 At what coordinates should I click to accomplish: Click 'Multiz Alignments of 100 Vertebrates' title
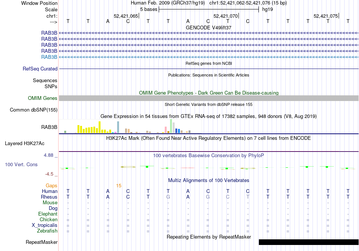pyautogui.click(x=209, y=181)
